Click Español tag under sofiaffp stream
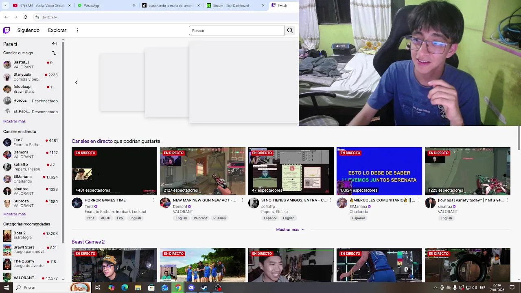Screen dimensions: 521x293 (x=270, y=218)
